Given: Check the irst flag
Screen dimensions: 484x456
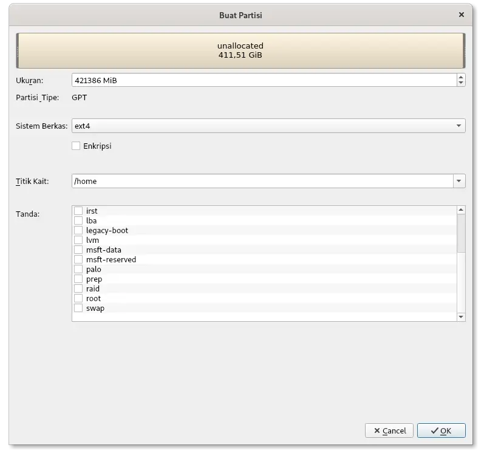Looking at the screenshot, I should pos(78,211).
